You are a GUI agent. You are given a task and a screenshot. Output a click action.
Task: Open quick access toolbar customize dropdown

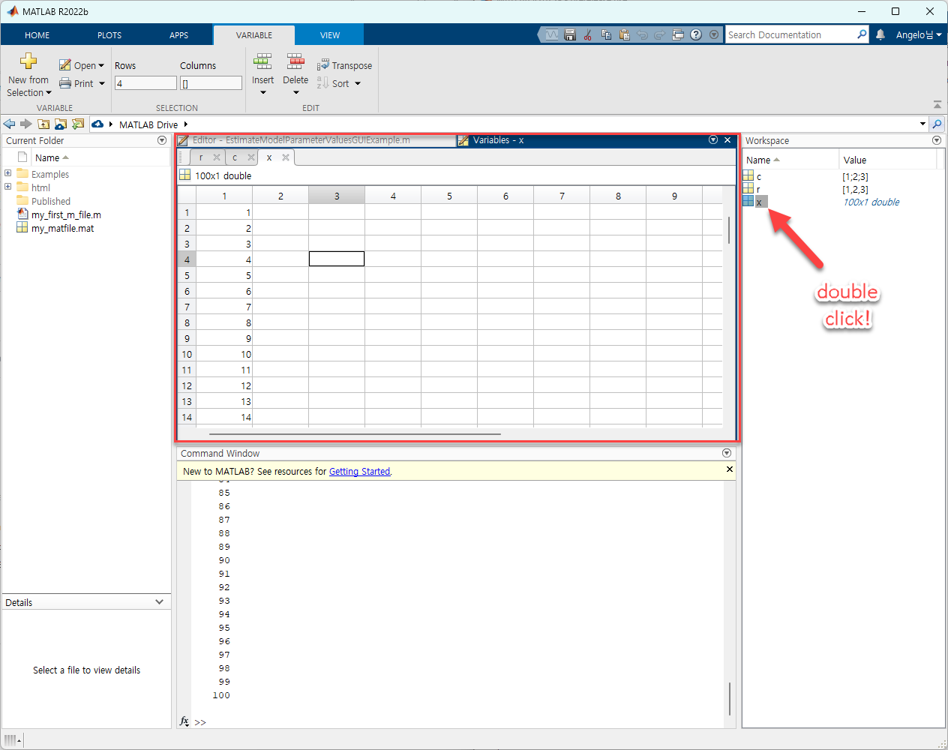click(714, 34)
